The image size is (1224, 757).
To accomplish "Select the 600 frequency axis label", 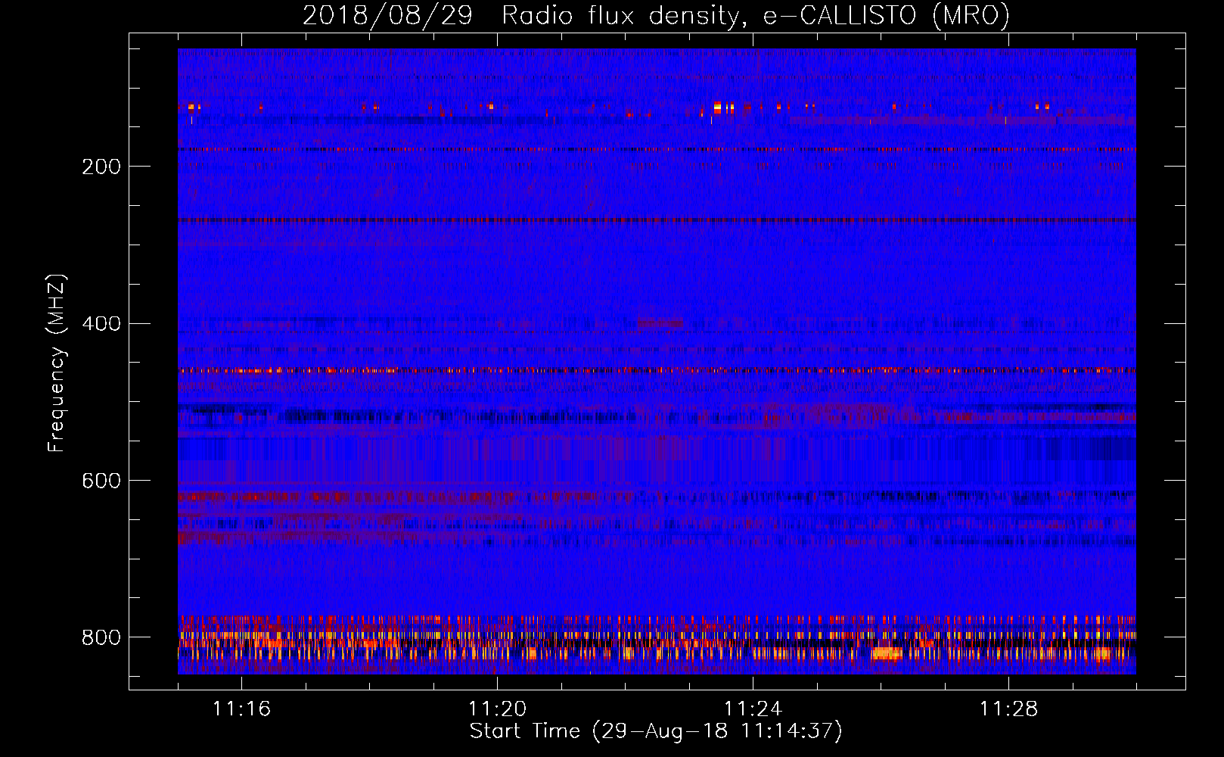I will pyautogui.click(x=101, y=481).
